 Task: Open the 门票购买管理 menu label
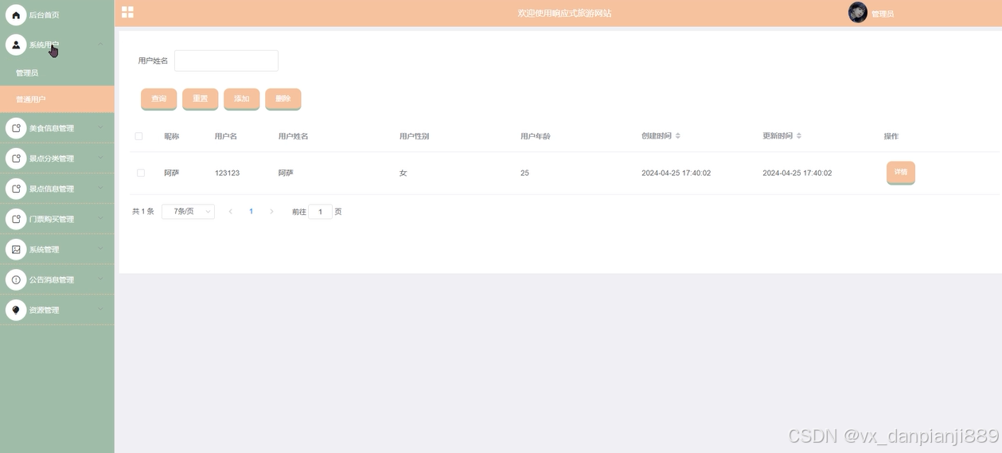(x=52, y=219)
